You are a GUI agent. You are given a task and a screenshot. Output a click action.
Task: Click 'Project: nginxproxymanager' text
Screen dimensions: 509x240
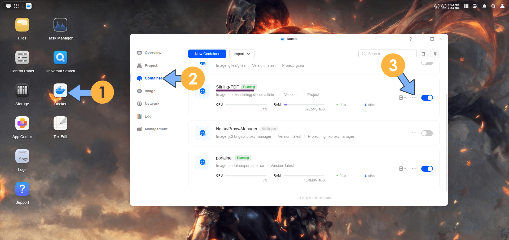pos(331,136)
